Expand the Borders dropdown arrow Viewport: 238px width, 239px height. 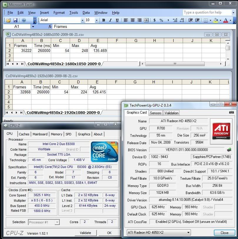click(x=210, y=20)
